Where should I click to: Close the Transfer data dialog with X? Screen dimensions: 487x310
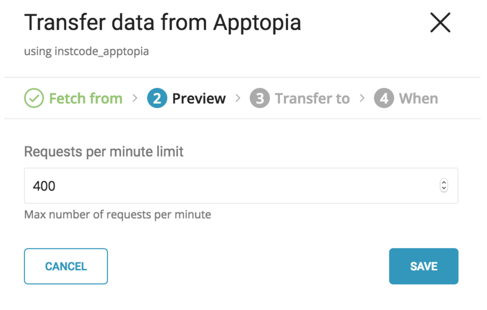click(440, 23)
